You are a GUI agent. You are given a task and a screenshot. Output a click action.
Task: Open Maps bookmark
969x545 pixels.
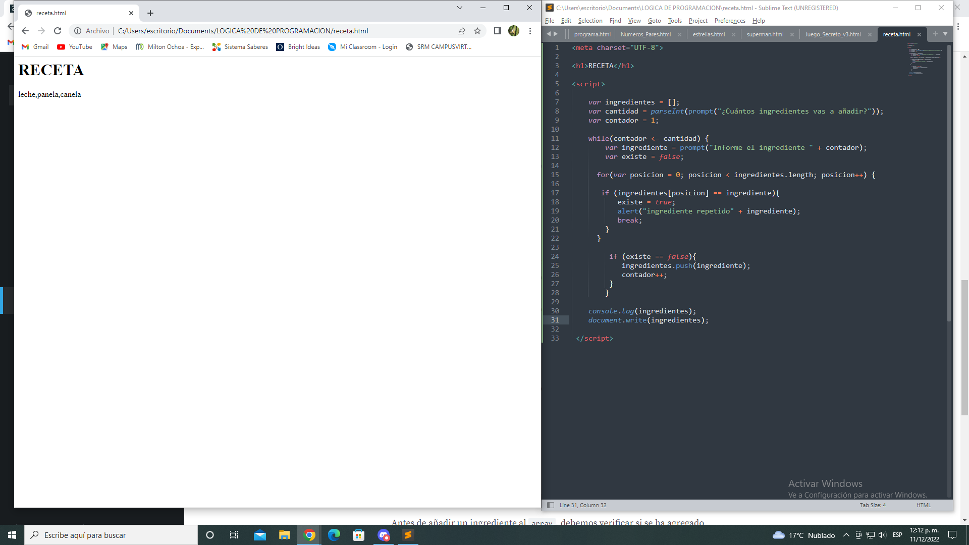click(x=114, y=47)
